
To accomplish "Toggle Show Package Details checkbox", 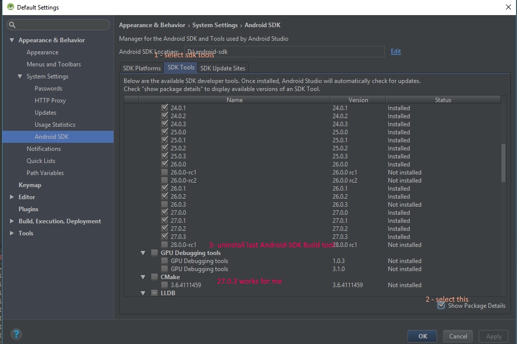I will coord(441,305).
